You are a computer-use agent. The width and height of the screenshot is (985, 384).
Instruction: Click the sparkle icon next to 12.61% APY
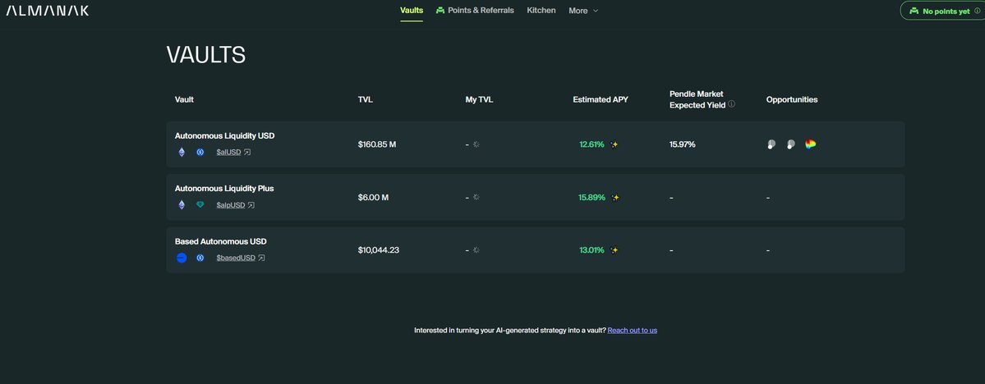(x=614, y=144)
